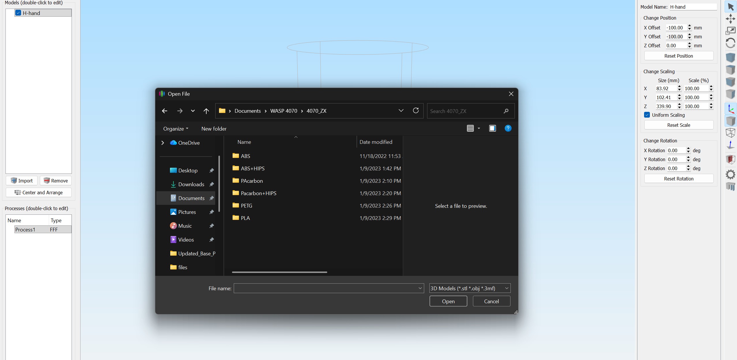This screenshot has width=737, height=360.
Task: Click the Open button
Action: (448, 301)
